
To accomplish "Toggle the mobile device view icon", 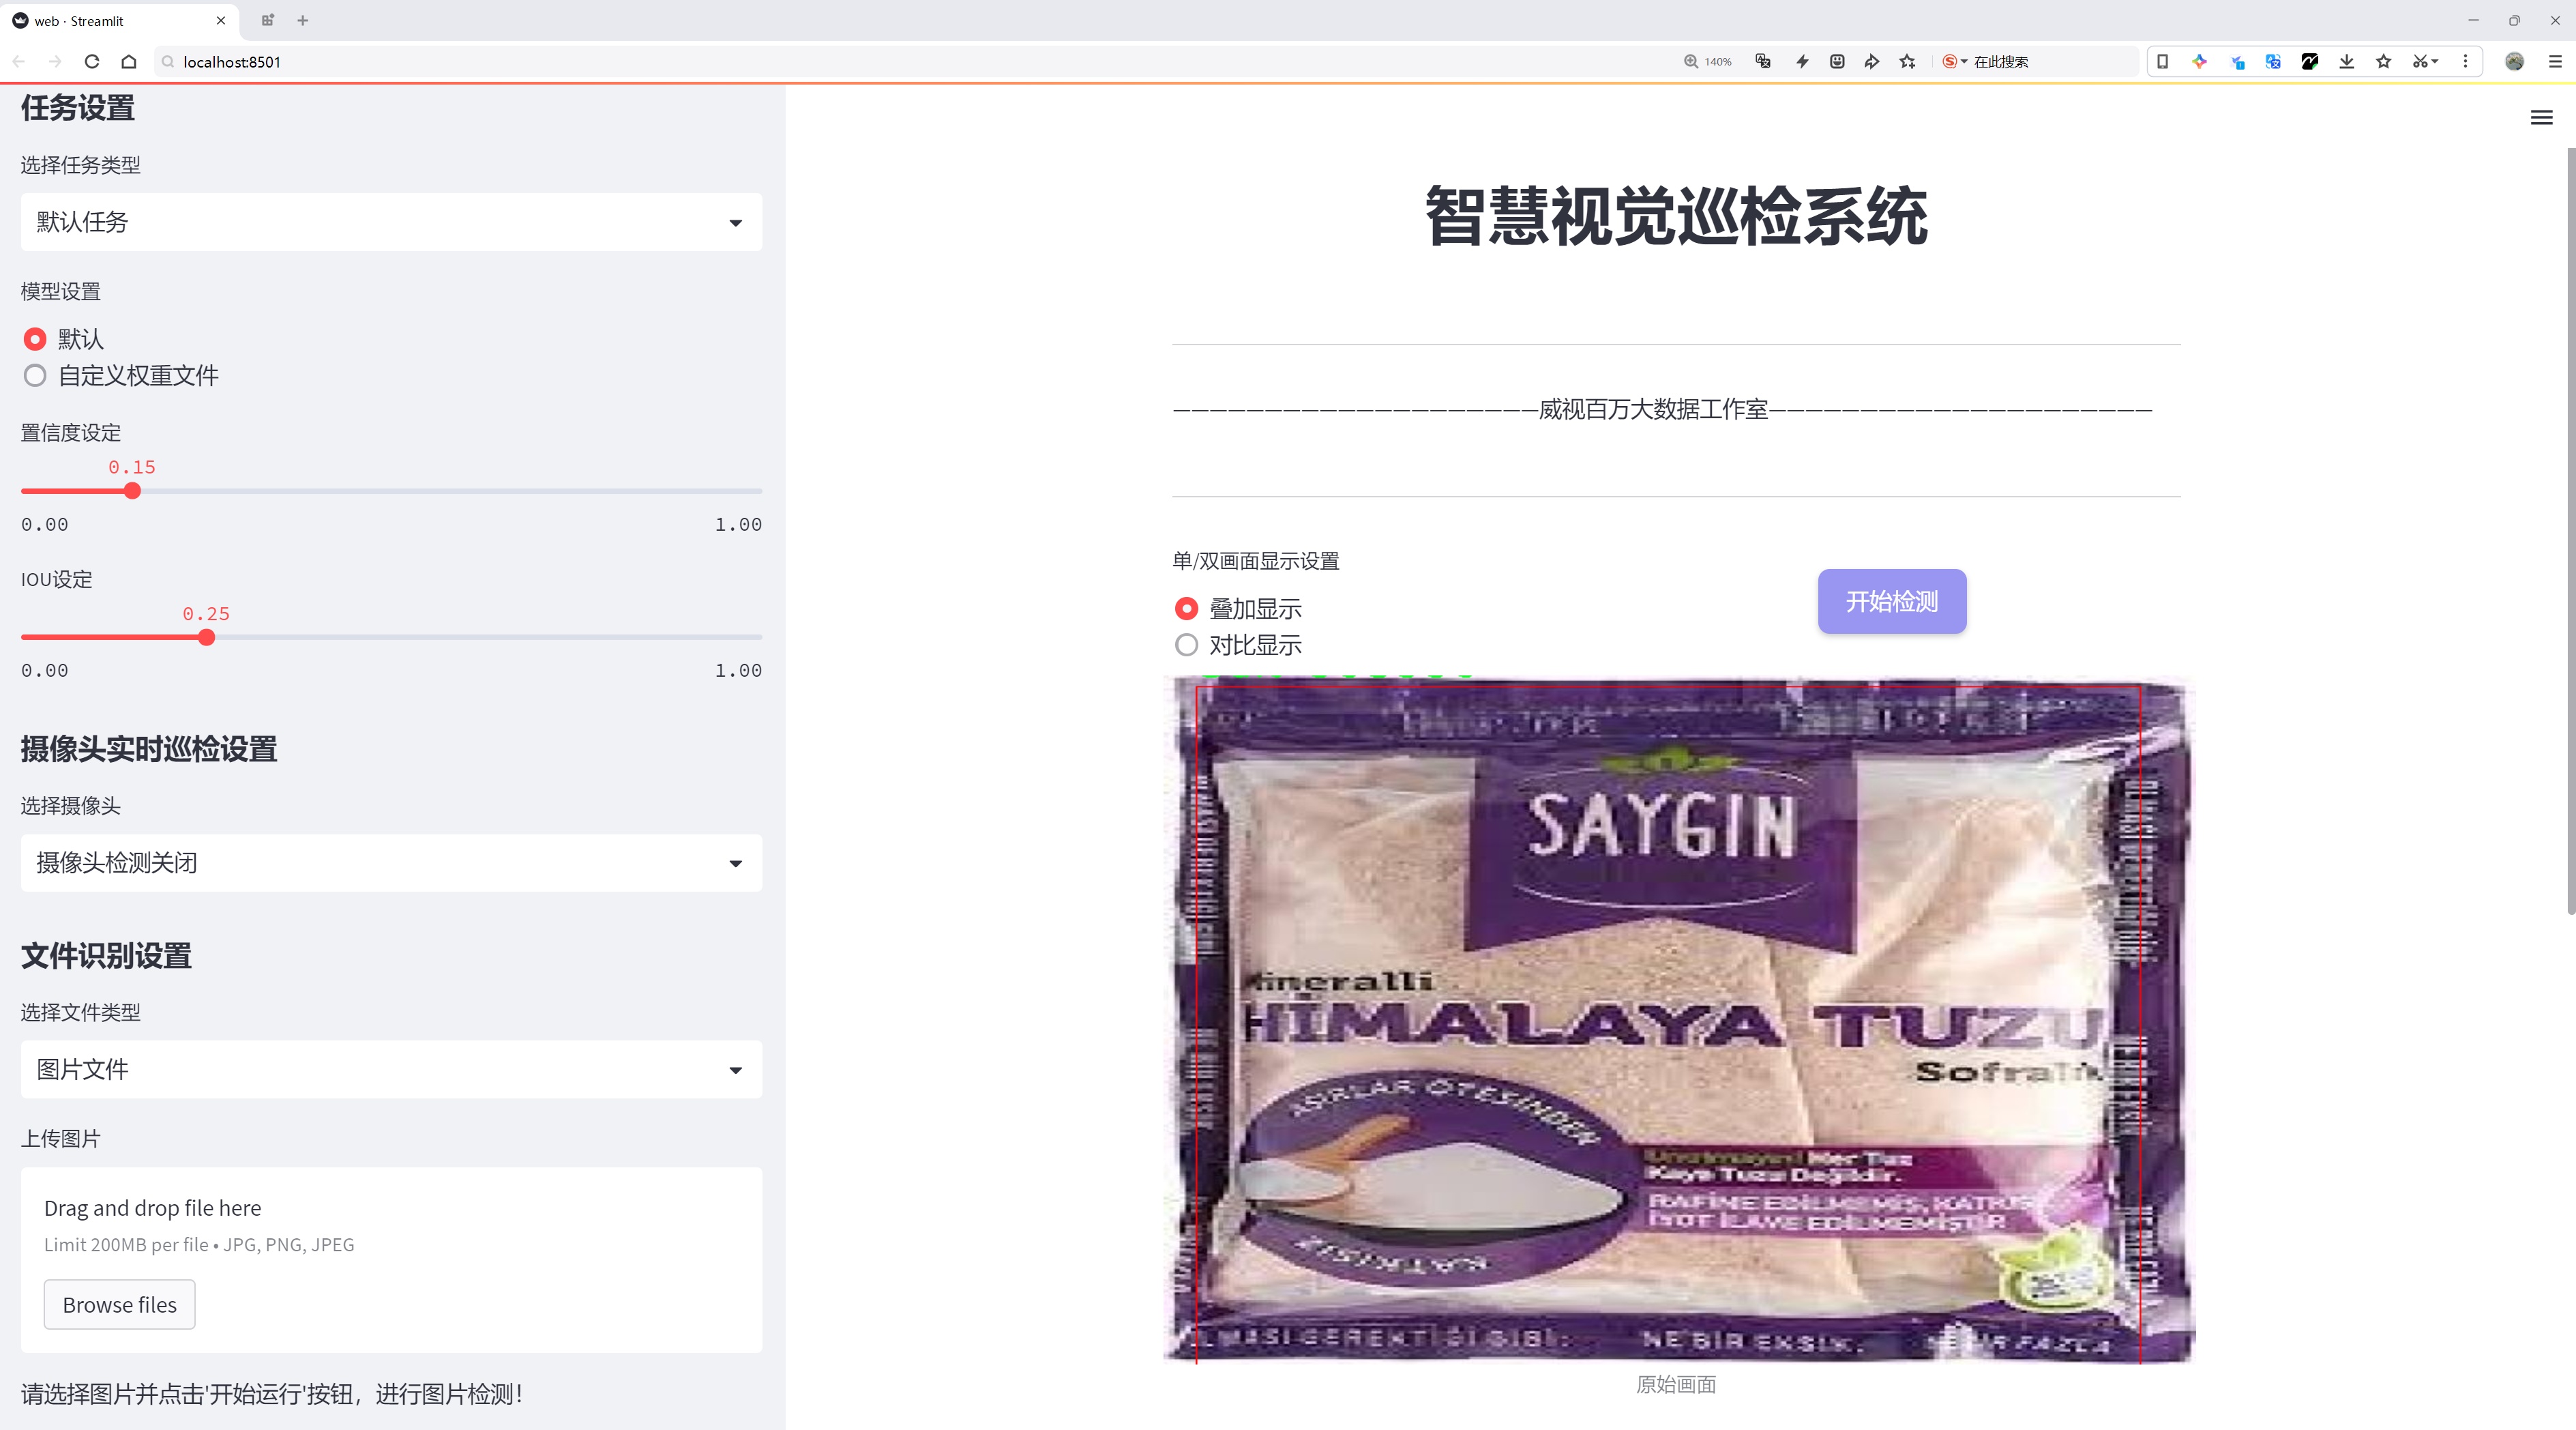I will (2163, 62).
